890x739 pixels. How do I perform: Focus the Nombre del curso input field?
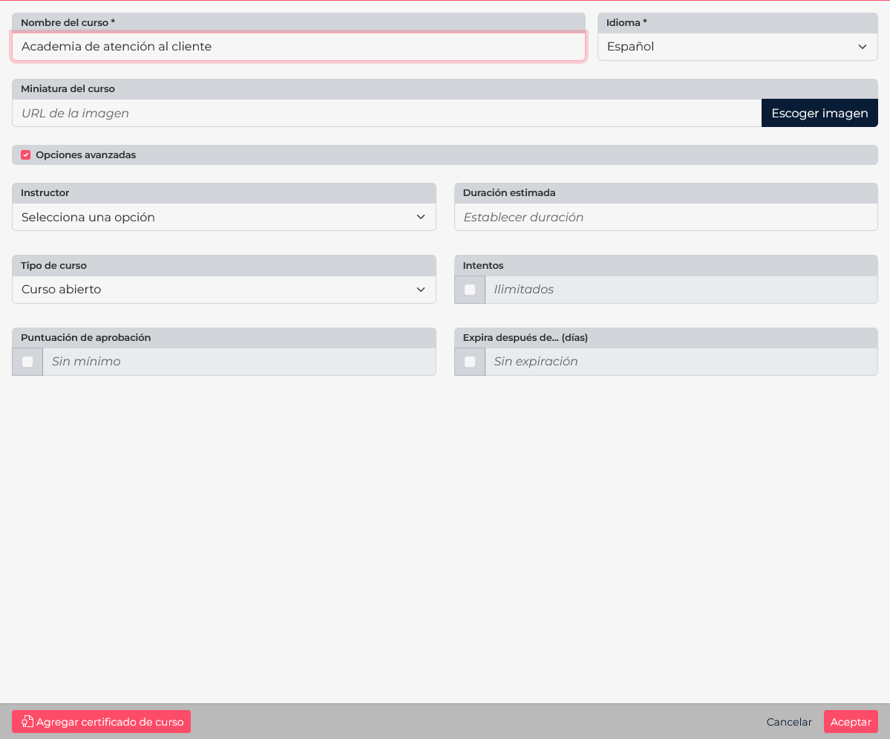[x=298, y=47]
